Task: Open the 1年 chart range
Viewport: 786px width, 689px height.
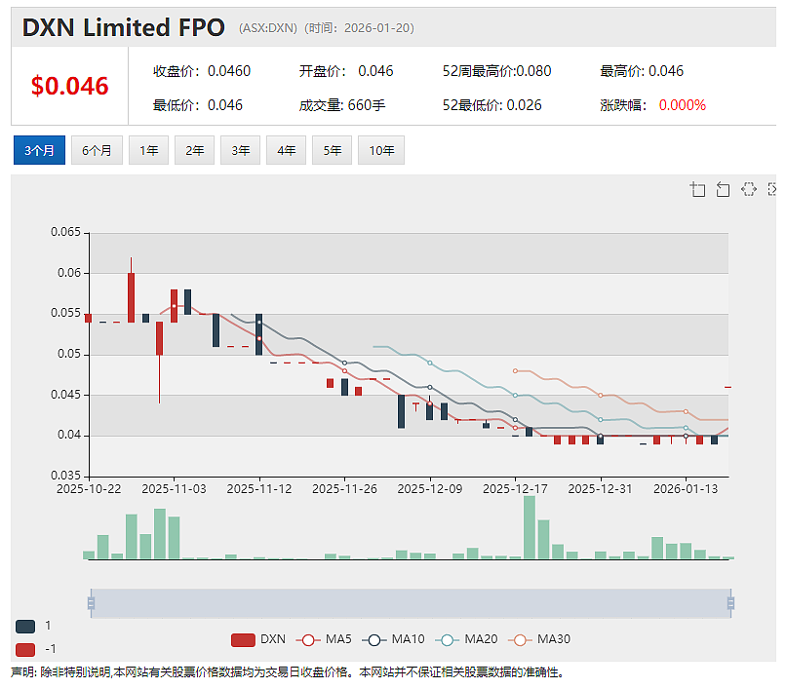Action: pos(148,150)
